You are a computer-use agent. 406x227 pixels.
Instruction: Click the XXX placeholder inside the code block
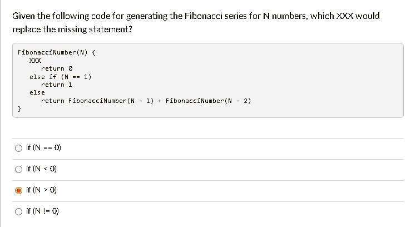coord(34,61)
